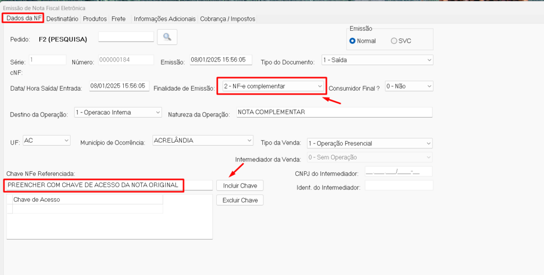Click the Excluir Chave button

[240, 200]
